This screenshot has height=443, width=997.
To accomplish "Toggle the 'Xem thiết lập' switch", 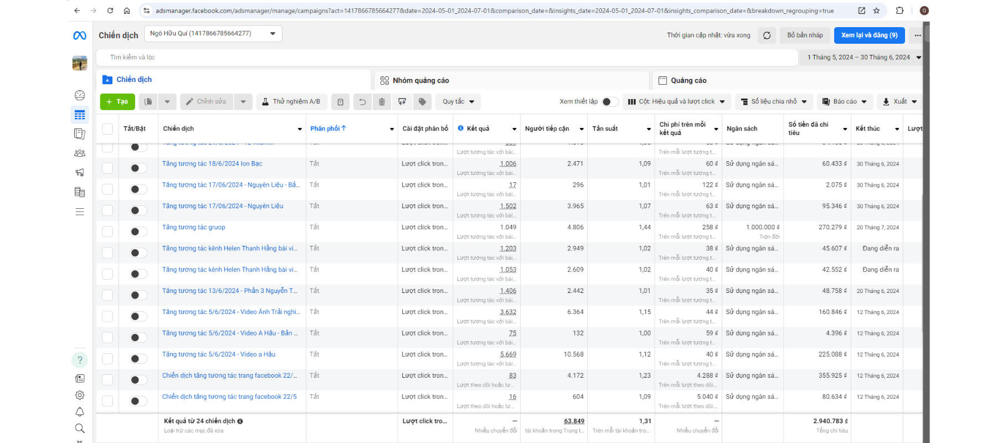I will (610, 102).
